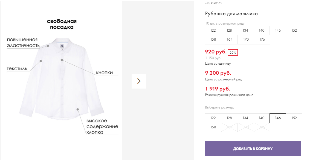Viewport: 316px width, 160px height.
Task: Click size 140 in the размерном ряду grid
Action: (262, 31)
